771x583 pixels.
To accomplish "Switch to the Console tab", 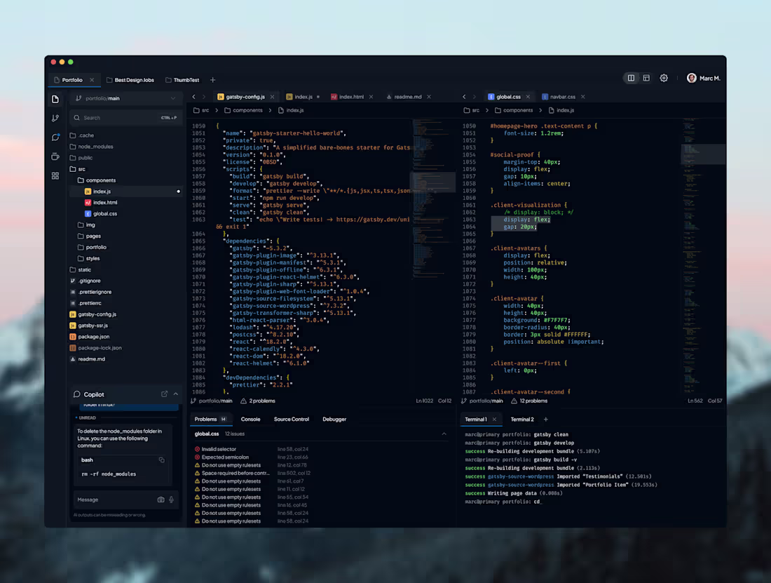I will [x=252, y=419].
